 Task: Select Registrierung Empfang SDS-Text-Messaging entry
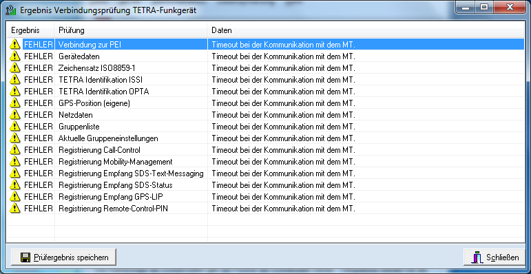click(x=131, y=173)
